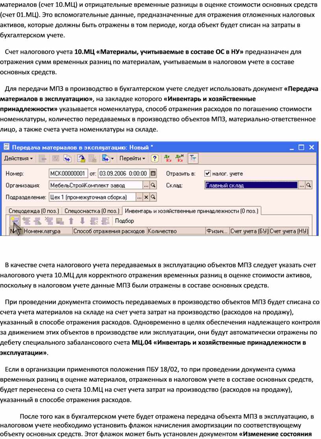
Task: Click the document icon in the window title bar
Action: 6,147
